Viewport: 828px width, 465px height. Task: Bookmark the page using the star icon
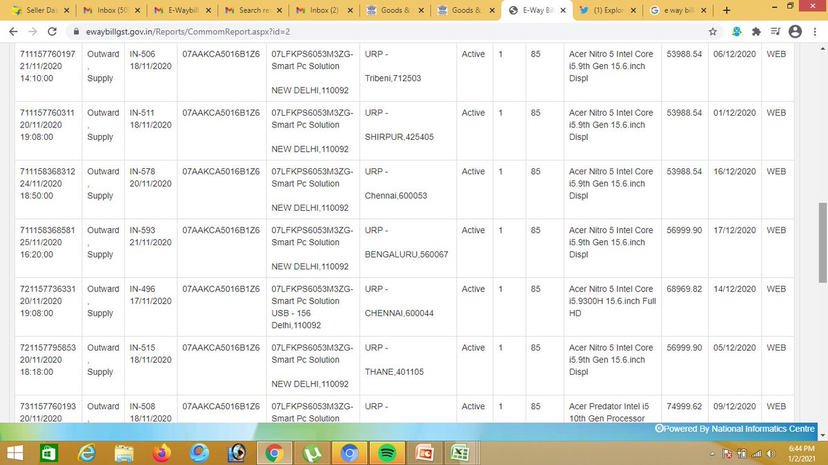(714, 32)
